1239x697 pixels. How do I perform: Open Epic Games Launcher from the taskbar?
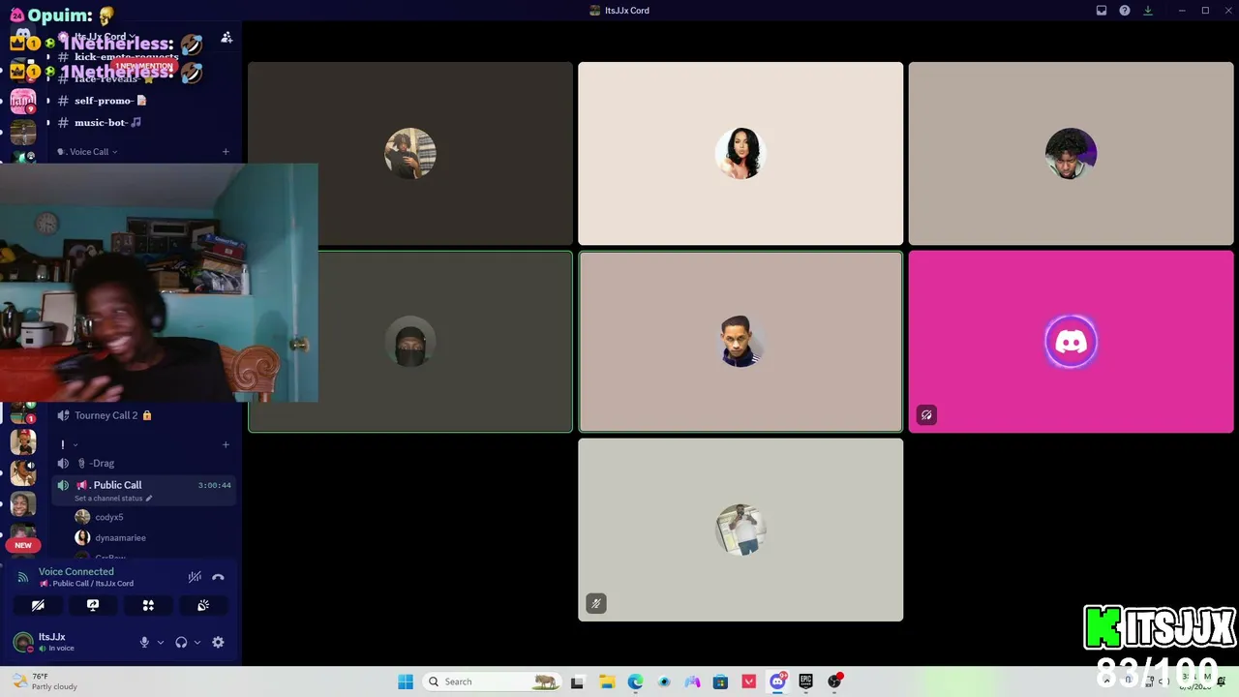tap(805, 682)
